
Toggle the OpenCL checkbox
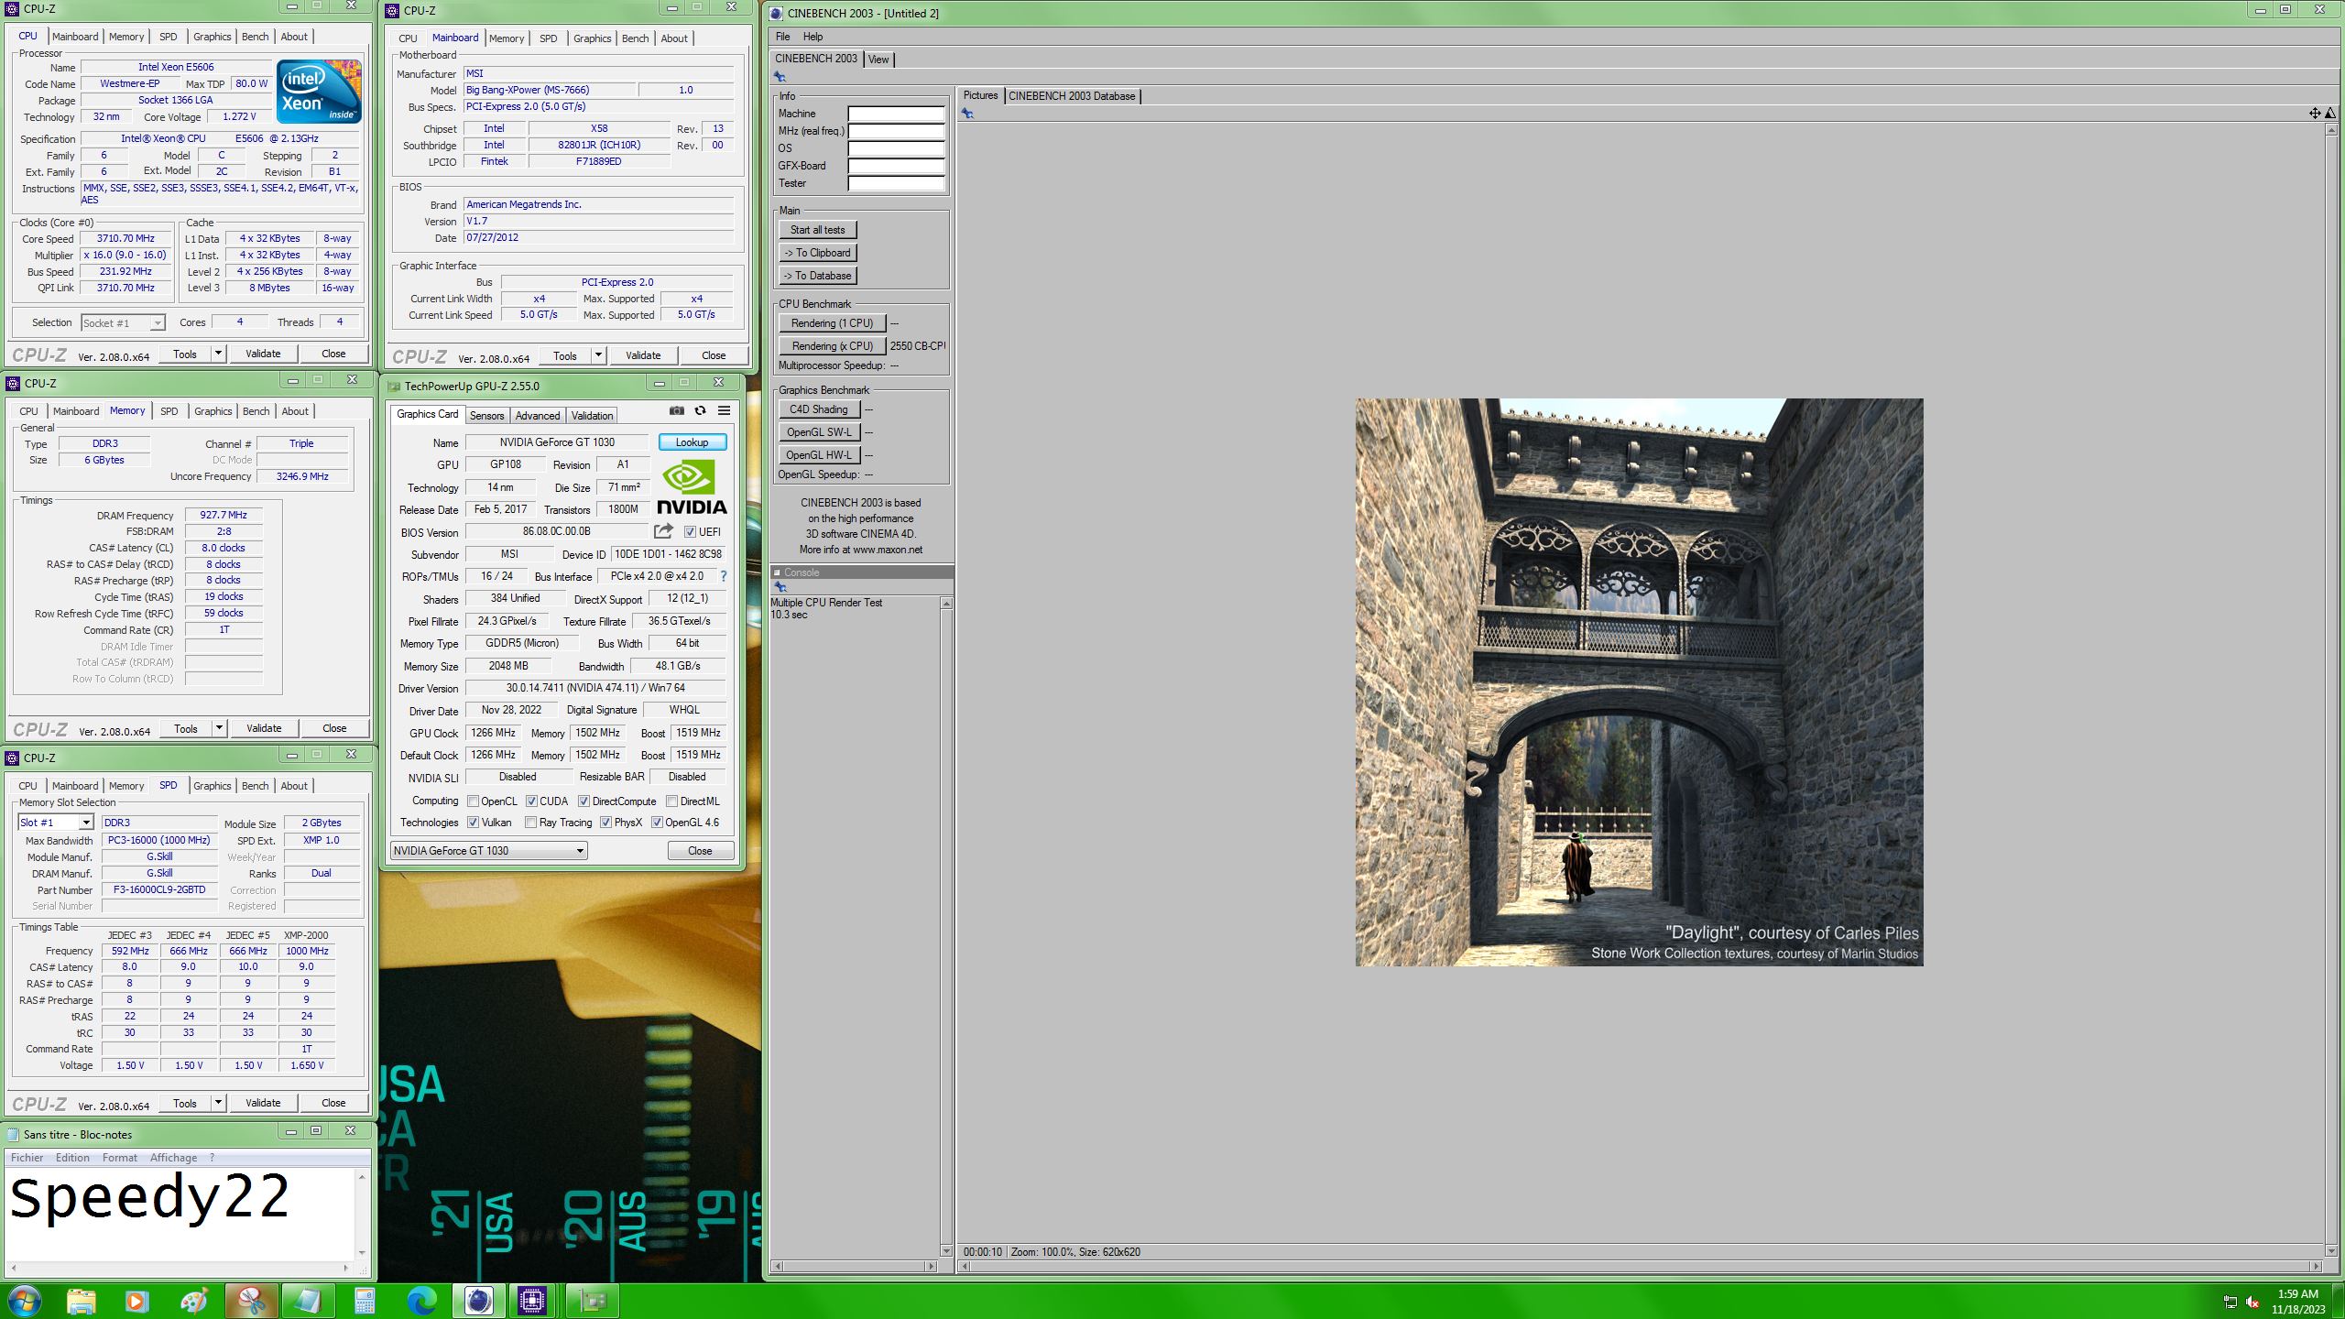pyautogui.click(x=474, y=801)
